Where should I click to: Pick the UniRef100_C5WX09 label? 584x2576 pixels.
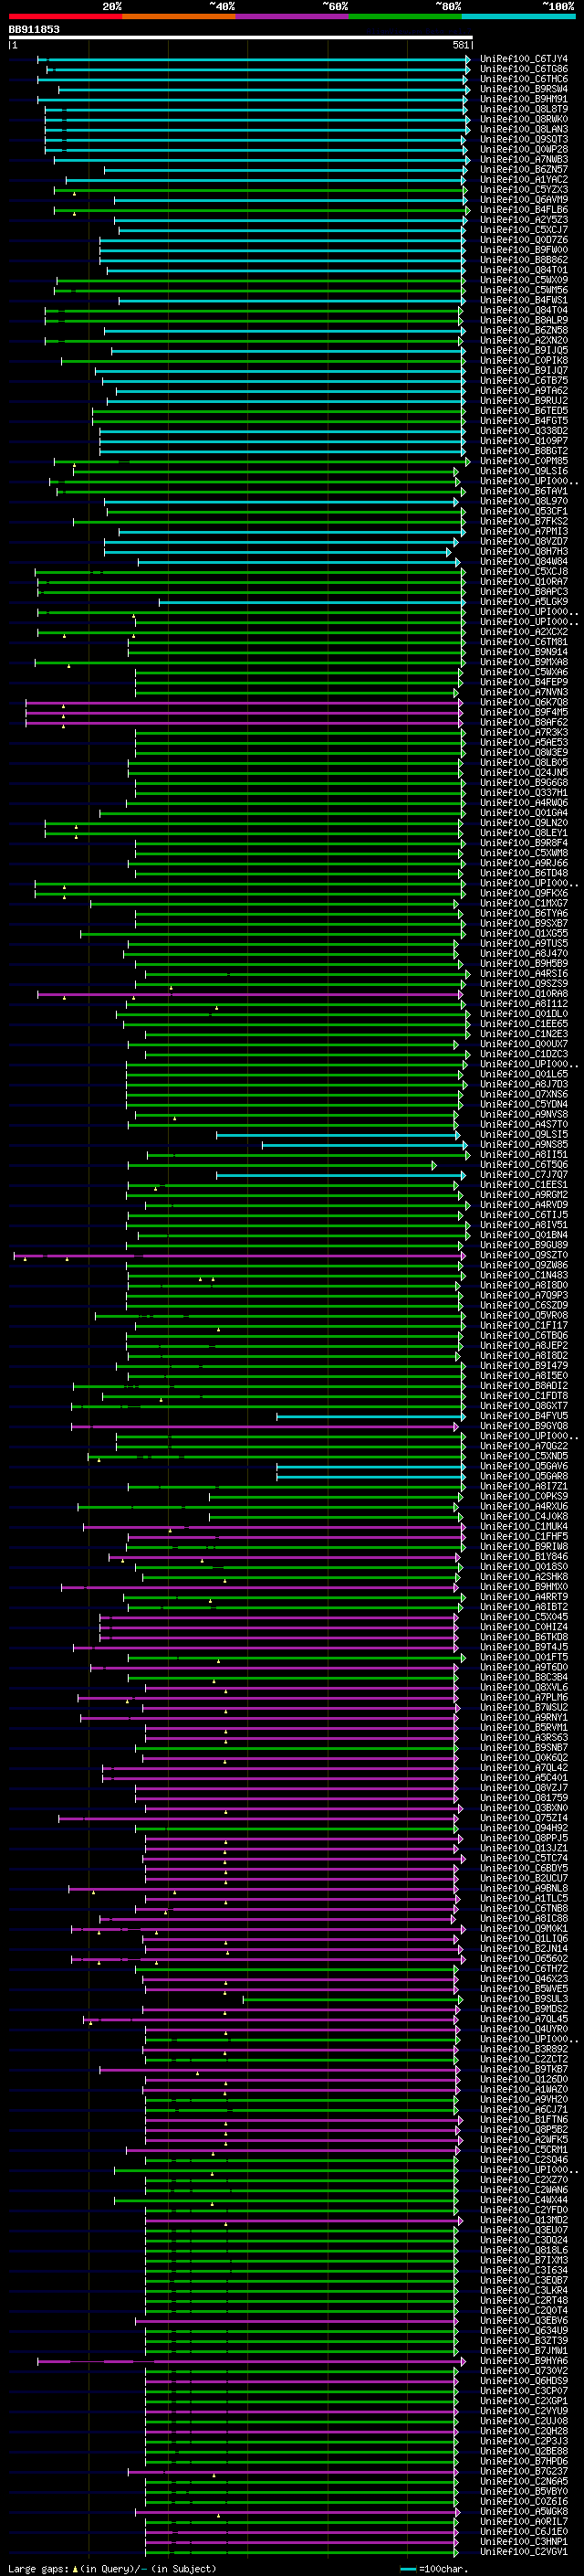pyautogui.click(x=524, y=280)
